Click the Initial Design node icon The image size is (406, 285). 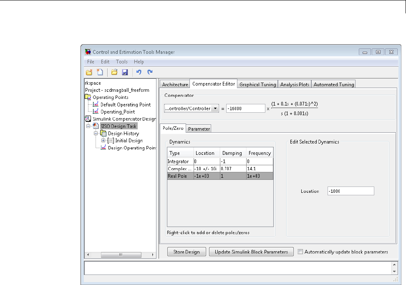point(111,141)
